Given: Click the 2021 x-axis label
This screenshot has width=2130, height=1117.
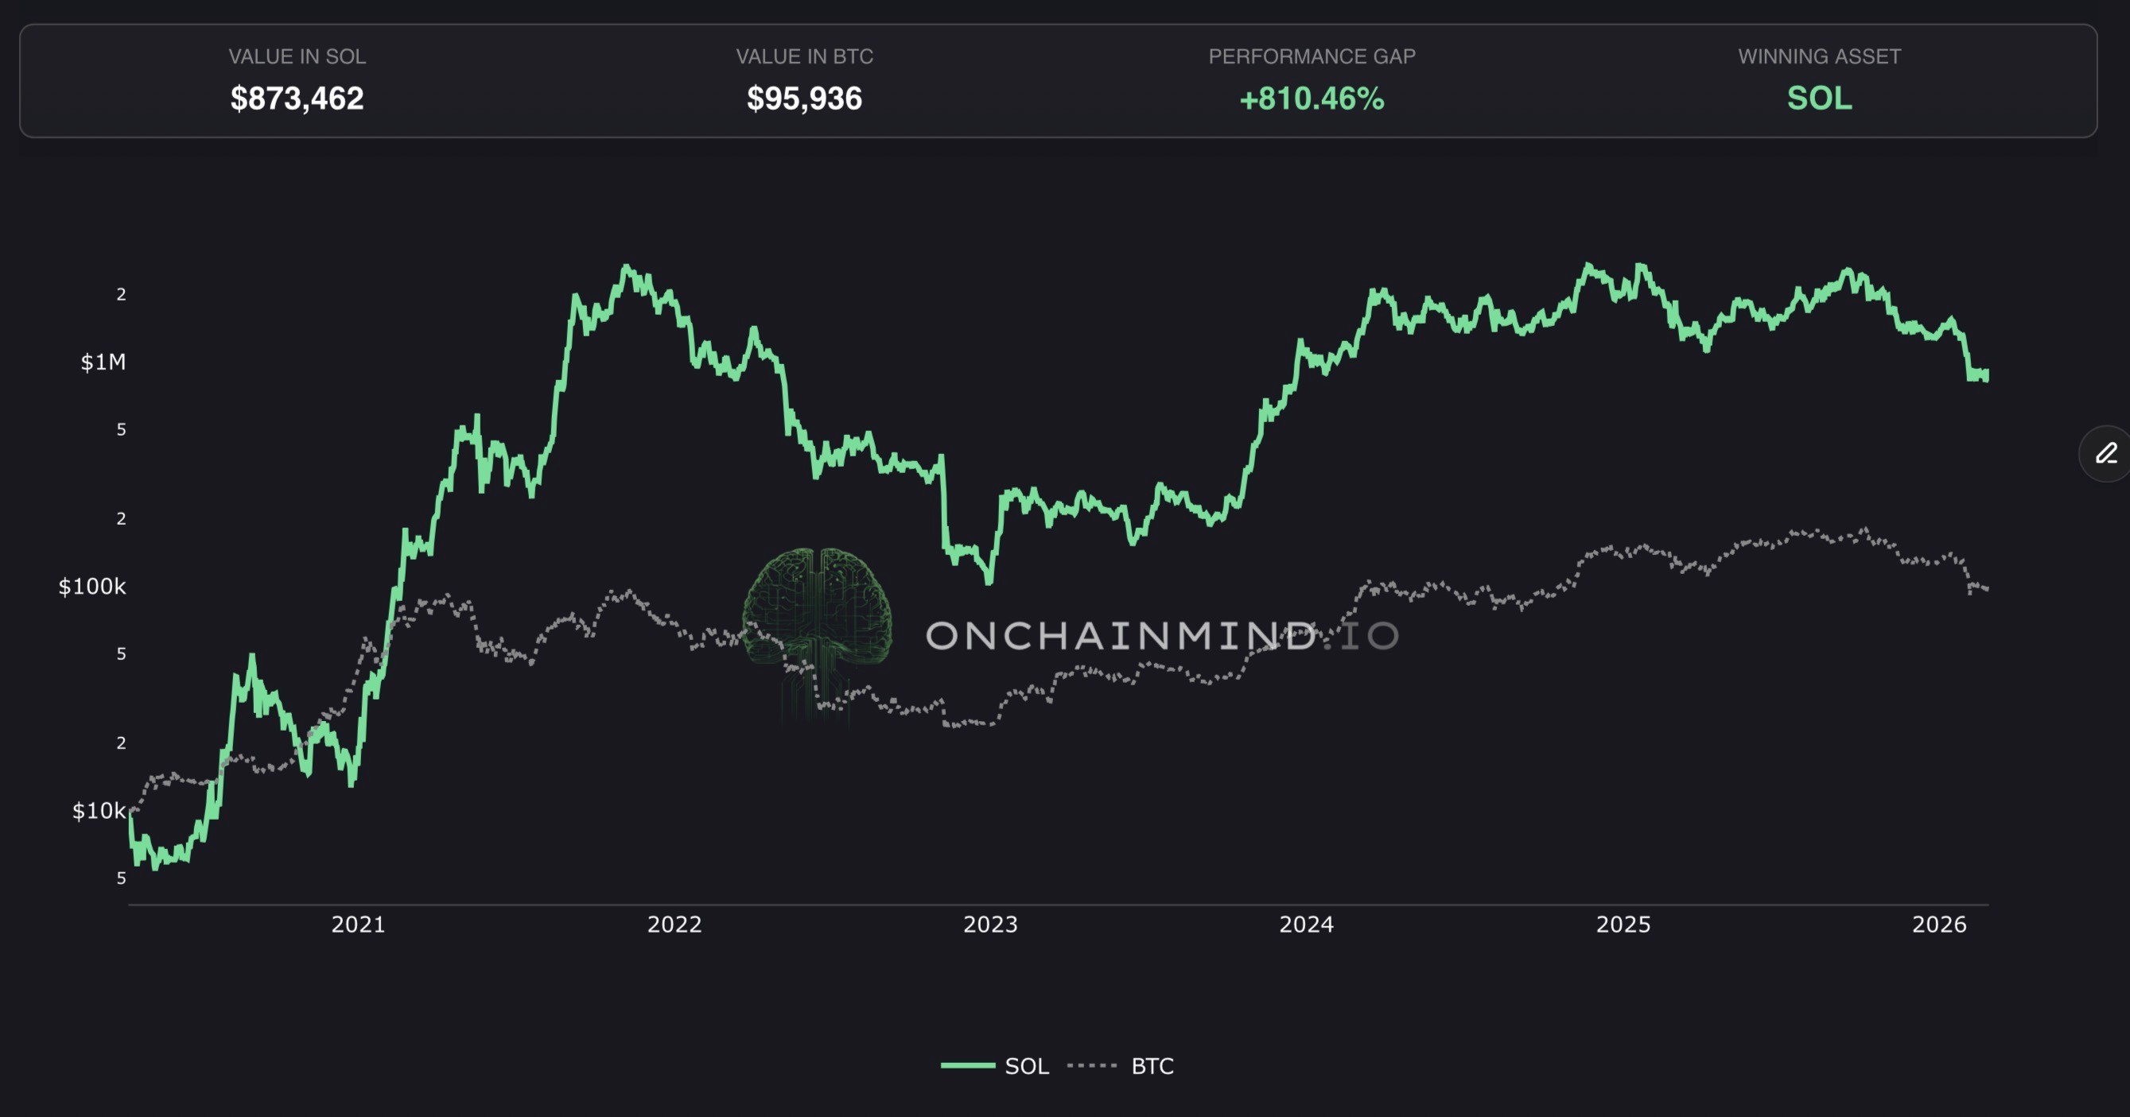Looking at the screenshot, I should coord(358,925).
